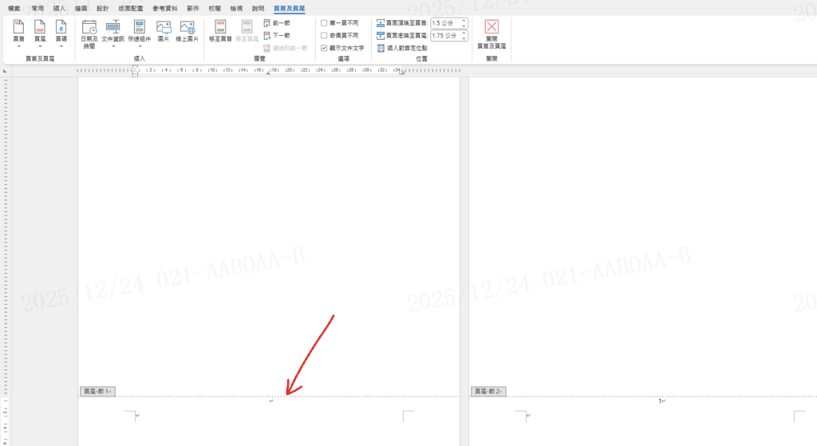Switch to the 版面配置 (Layout) tab
This screenshot has height=446, width=817.
click(x=131, y=8)
